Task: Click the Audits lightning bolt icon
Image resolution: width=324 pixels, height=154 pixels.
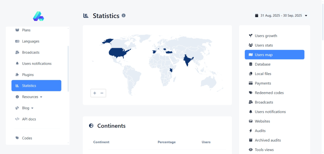Action: tap(250, 131)
